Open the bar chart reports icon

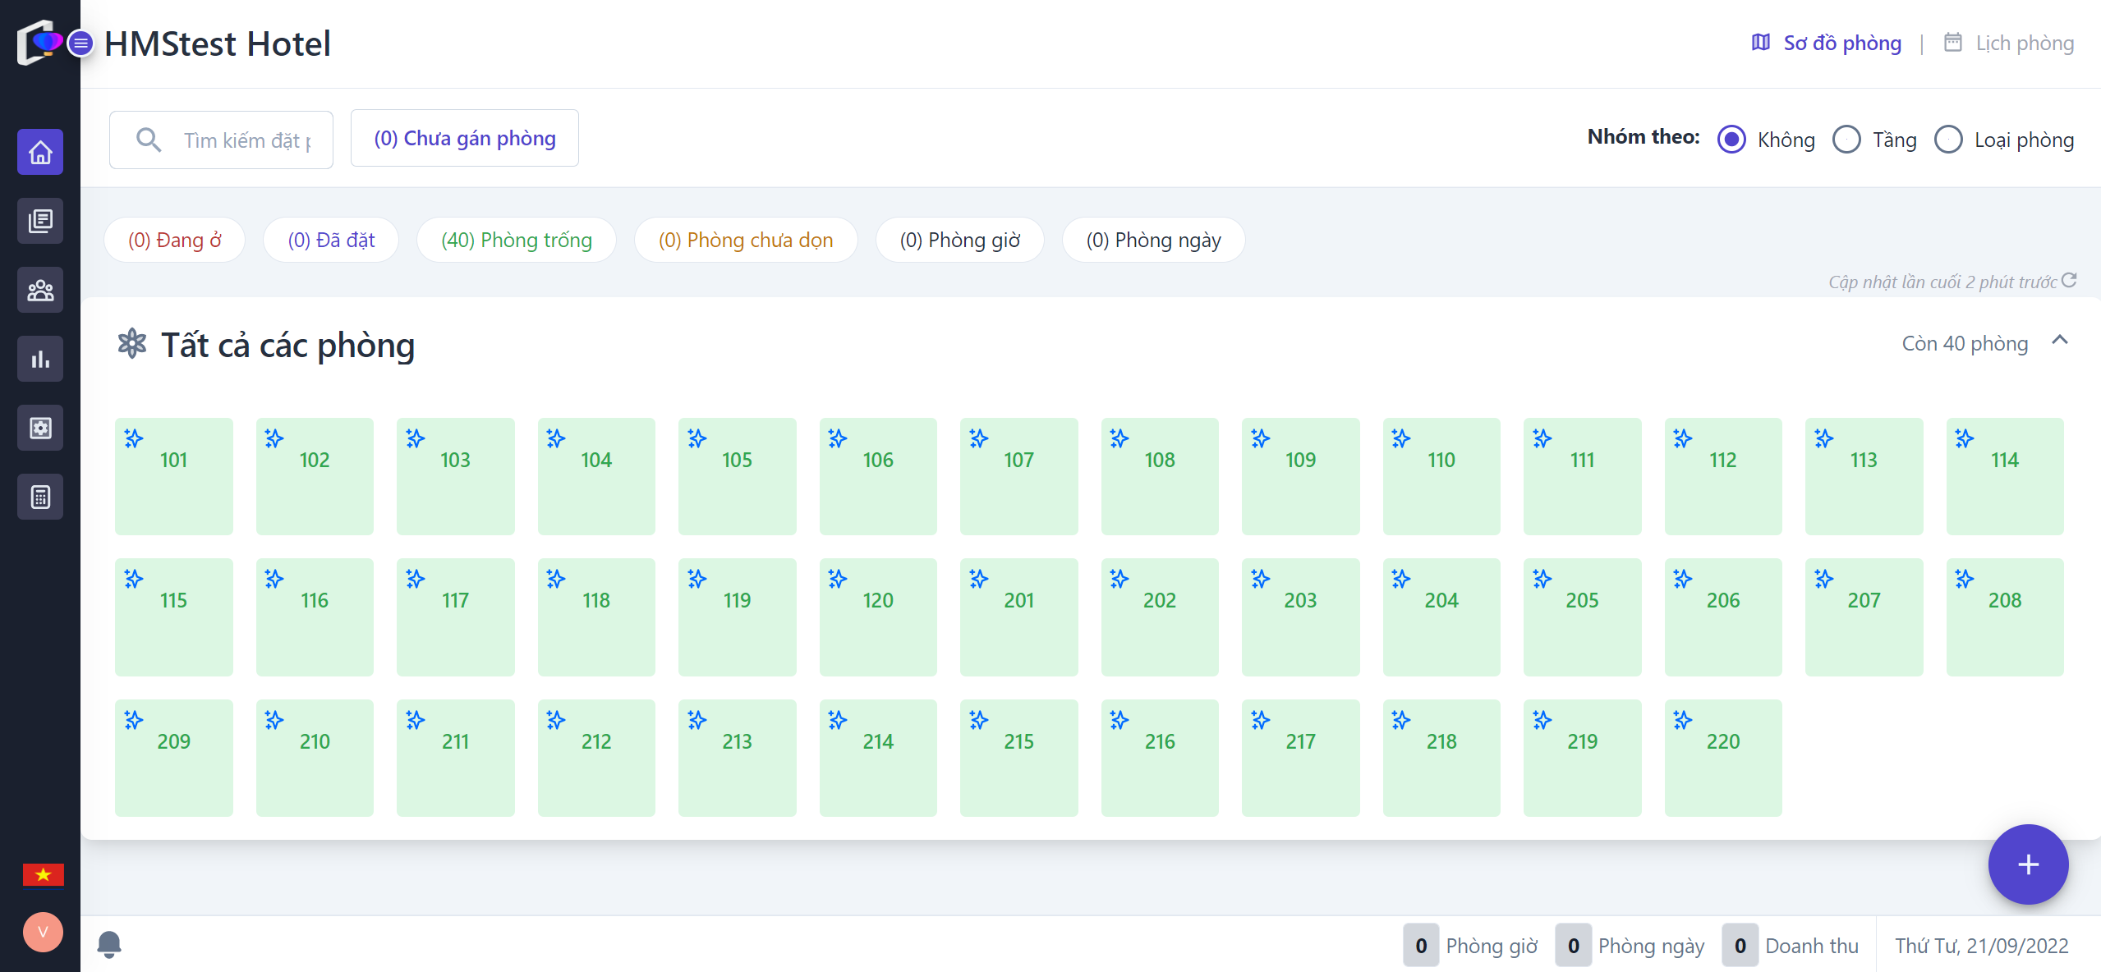(40, 359)
